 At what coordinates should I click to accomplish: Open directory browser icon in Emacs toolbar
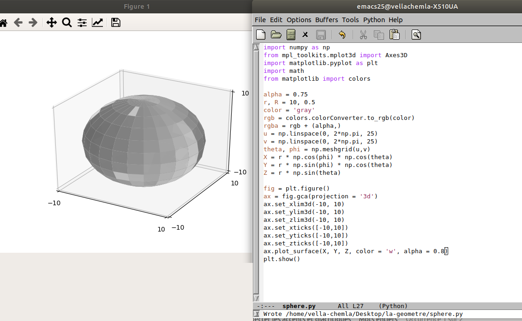pyautogui.click(x=291, y=35)
